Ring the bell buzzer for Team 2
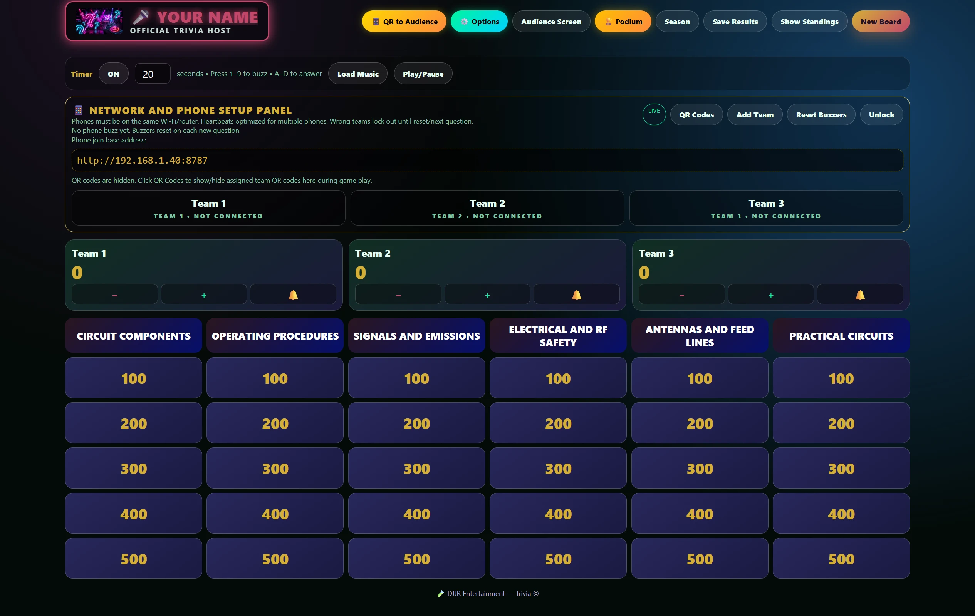 [576, 295]
